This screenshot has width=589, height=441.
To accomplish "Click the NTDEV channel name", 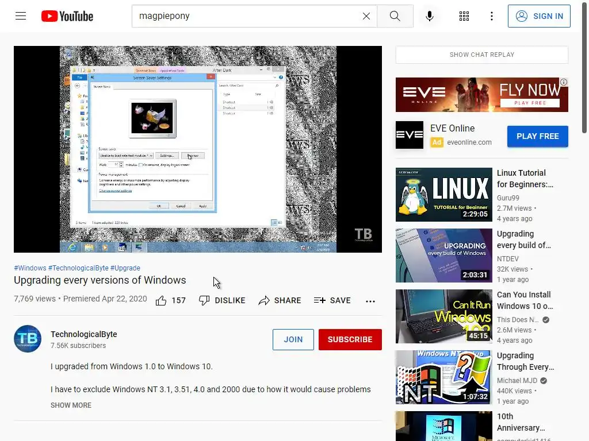I will [x=507, y=259].
